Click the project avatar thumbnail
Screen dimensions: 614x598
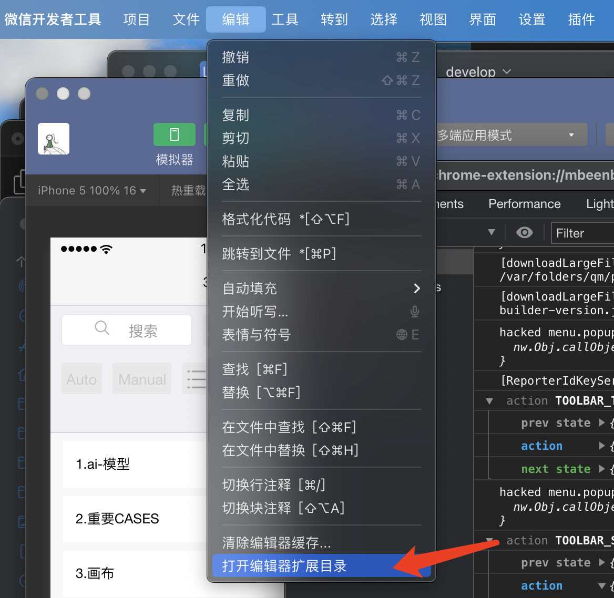(x=54, y=139)
